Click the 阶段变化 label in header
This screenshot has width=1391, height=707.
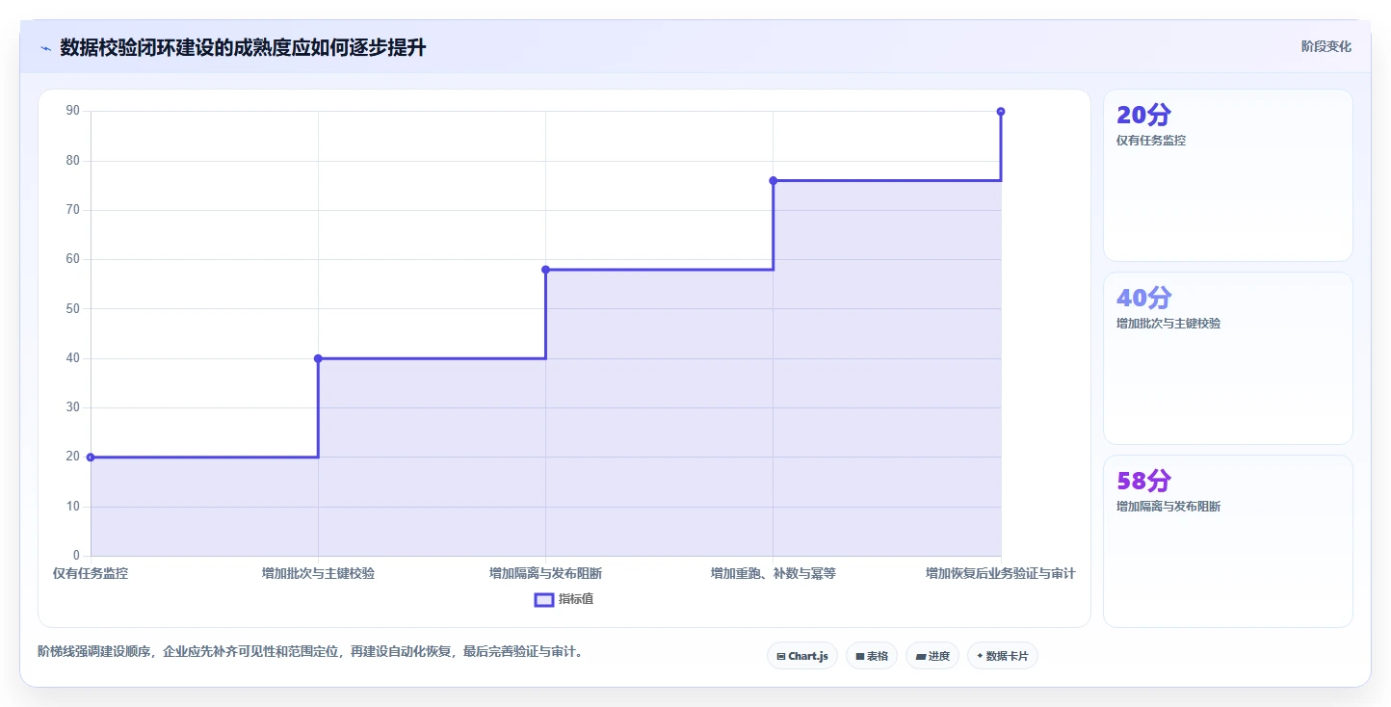pyautogui.click(x=1326, y=46)
